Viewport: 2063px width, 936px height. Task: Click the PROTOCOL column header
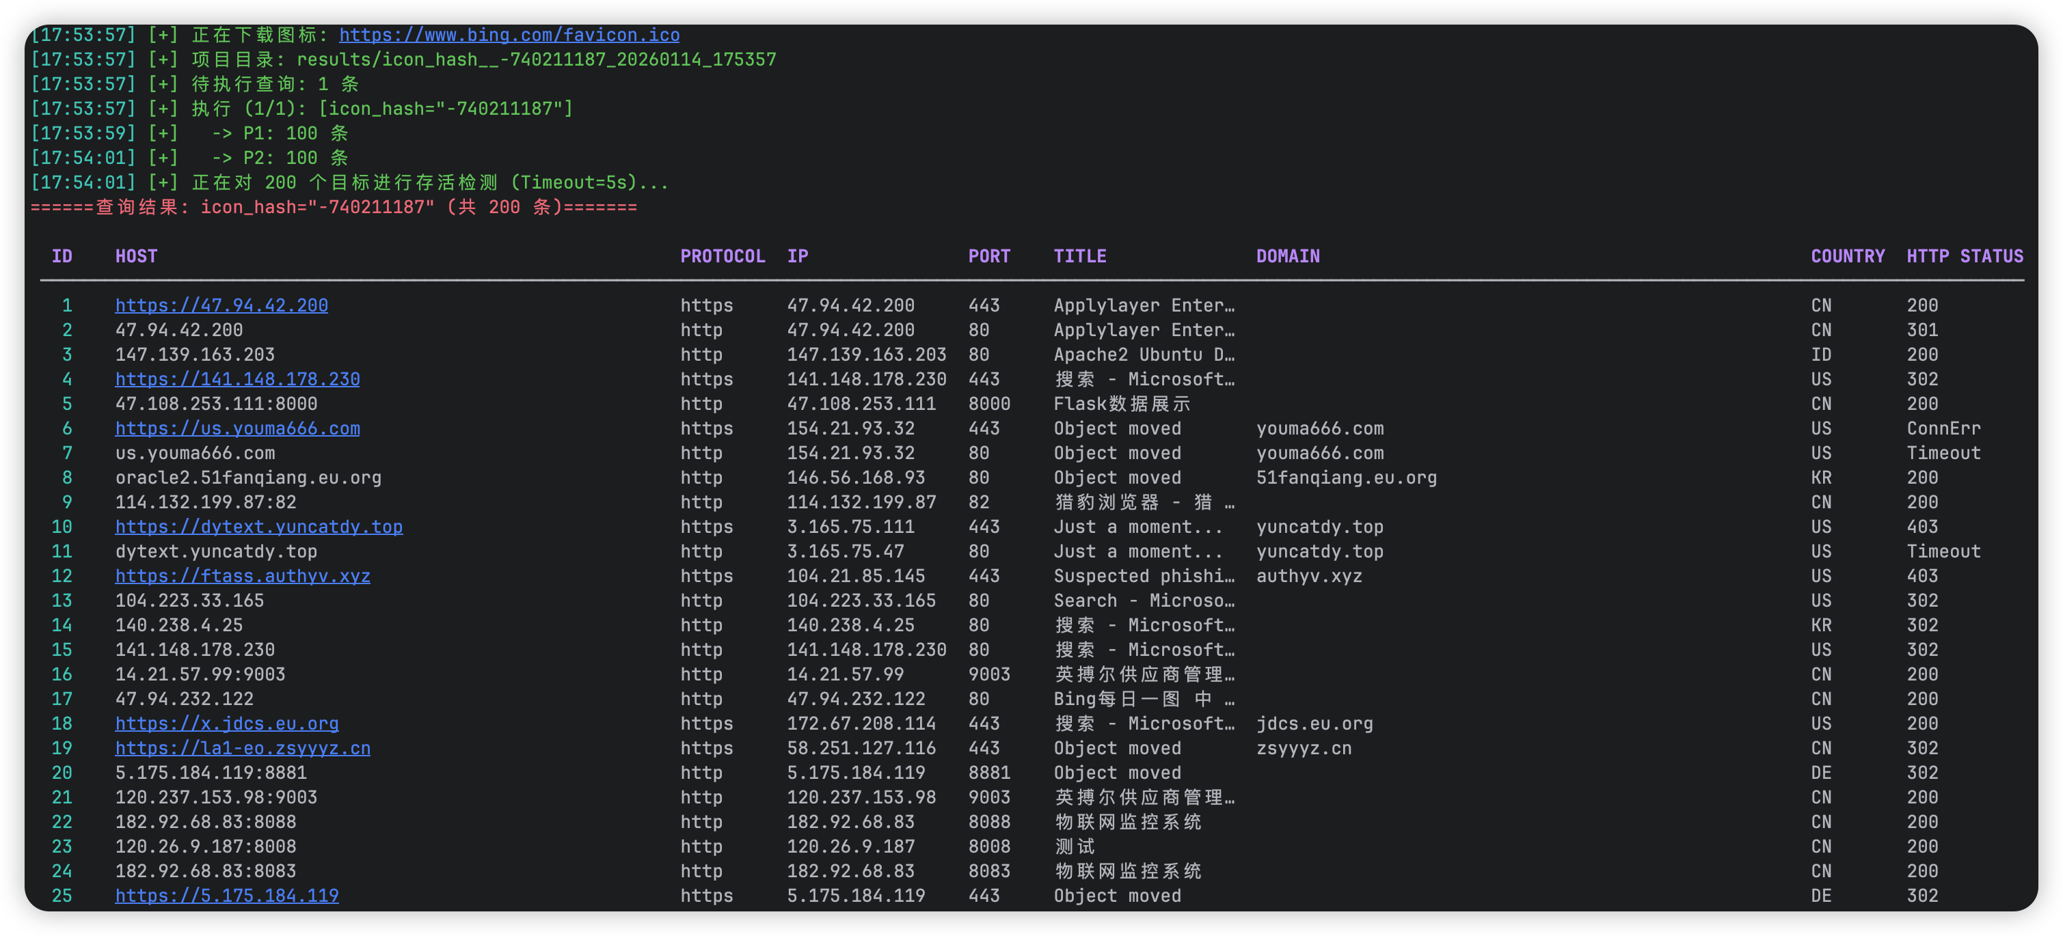coord(723,256)
